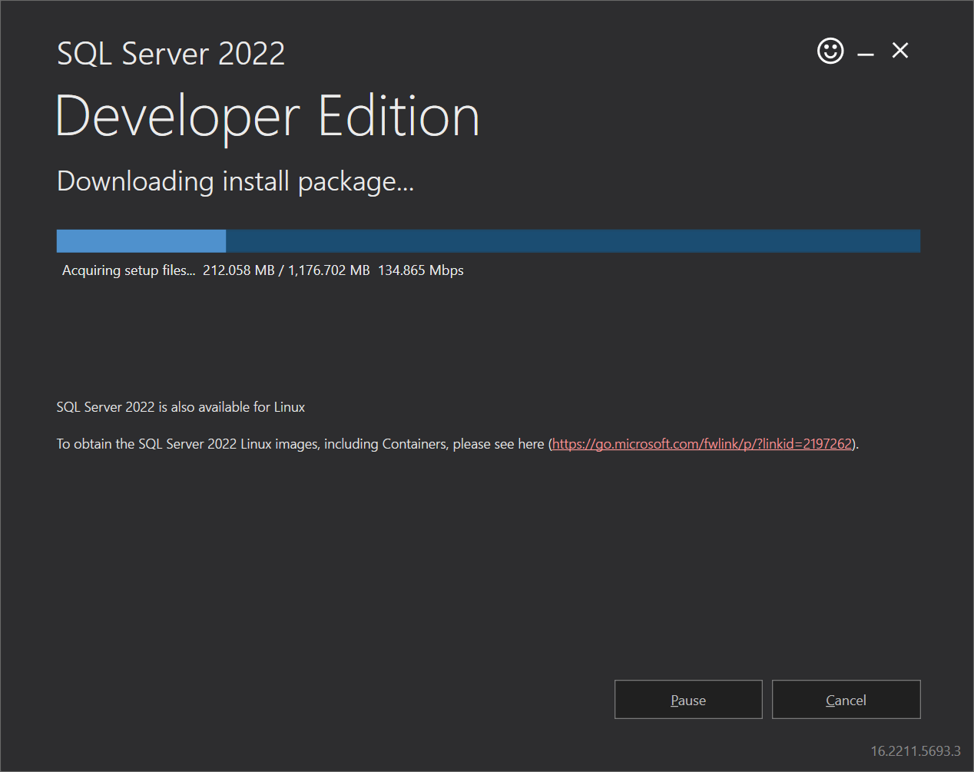
Task: Click the download progress bar
Action: [489, 240]
